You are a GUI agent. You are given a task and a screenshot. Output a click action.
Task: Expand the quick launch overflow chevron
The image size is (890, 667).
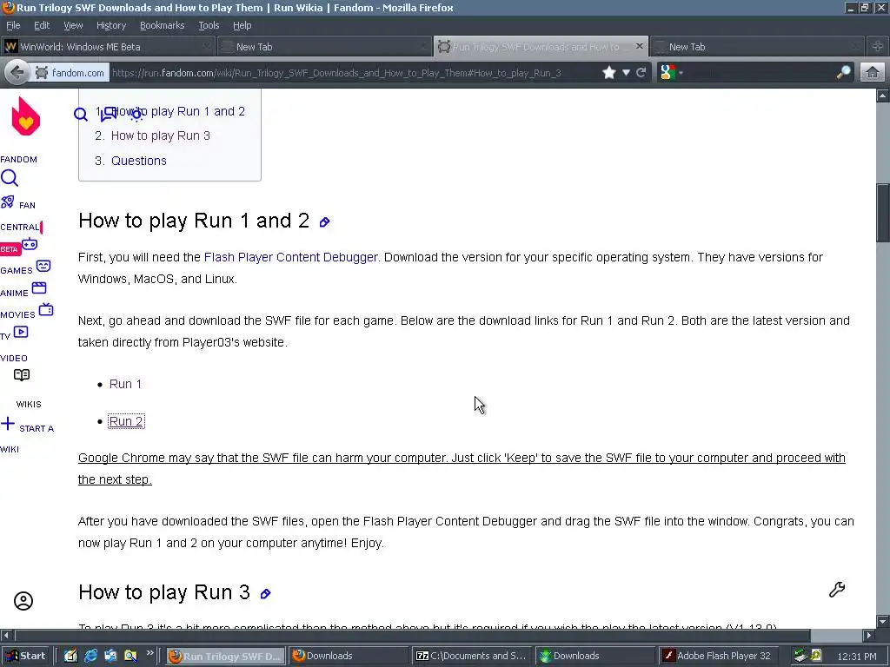pyautogui.click(x=149, y=653)
